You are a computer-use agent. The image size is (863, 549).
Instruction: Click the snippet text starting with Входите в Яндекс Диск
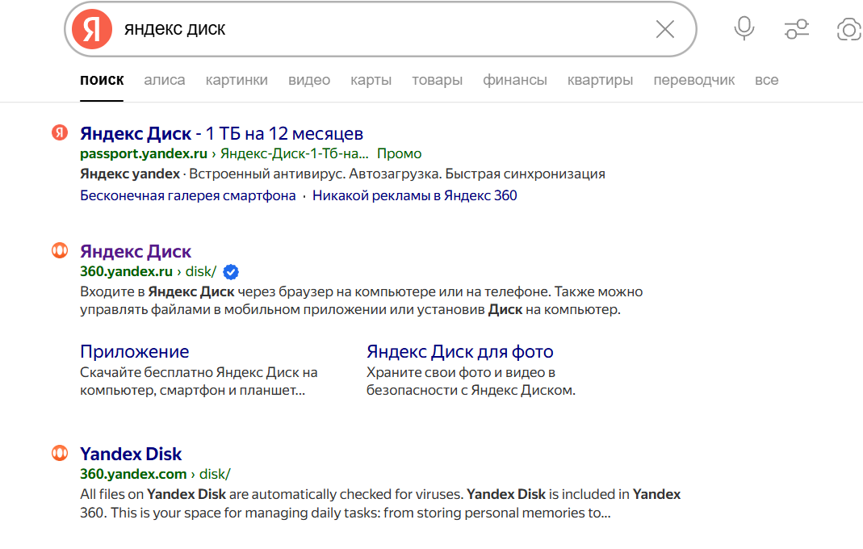click(361, 300)
